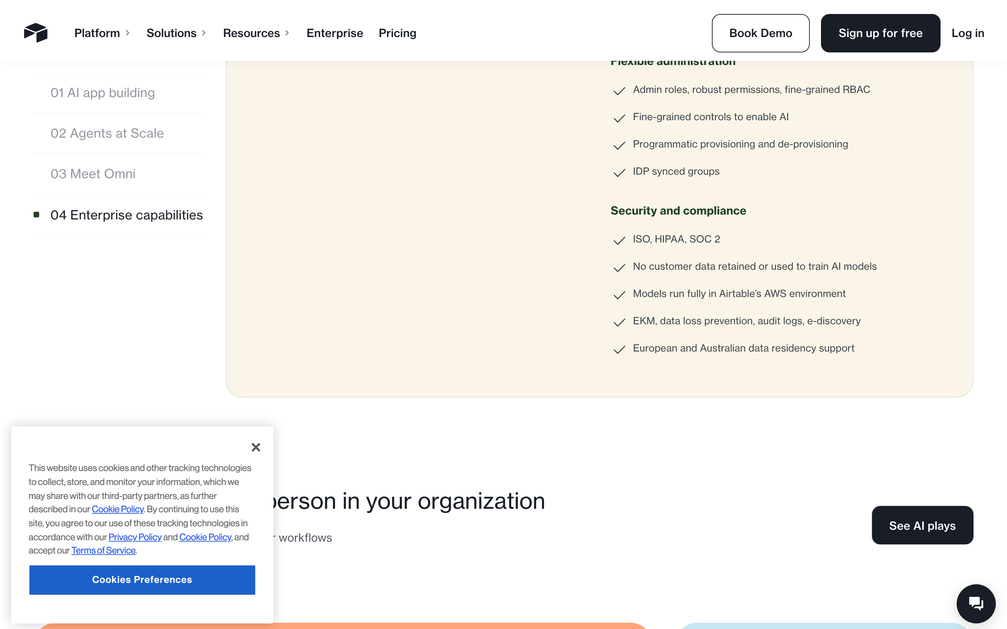The height and width of the screenshot is (629, 1007).
Task: Click checkmark beside EKM data loss item
Action: pos(619,323)
